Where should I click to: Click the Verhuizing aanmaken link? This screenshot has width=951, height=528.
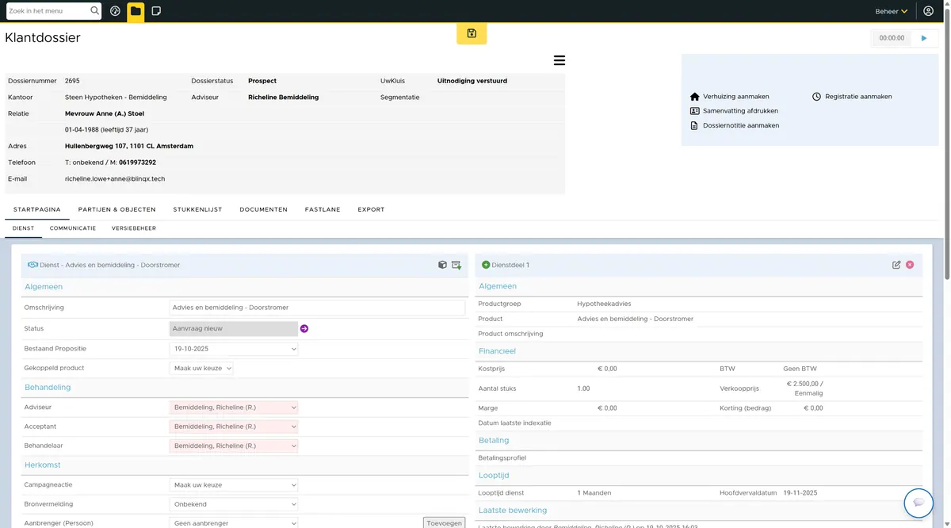coord(729,97)
